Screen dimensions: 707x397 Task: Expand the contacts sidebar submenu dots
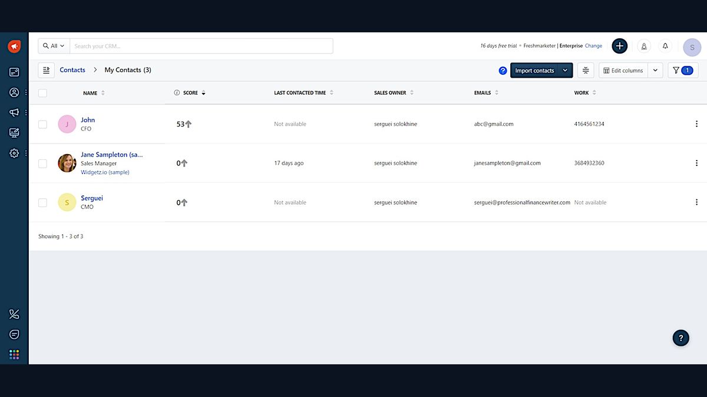click(26, 92)
